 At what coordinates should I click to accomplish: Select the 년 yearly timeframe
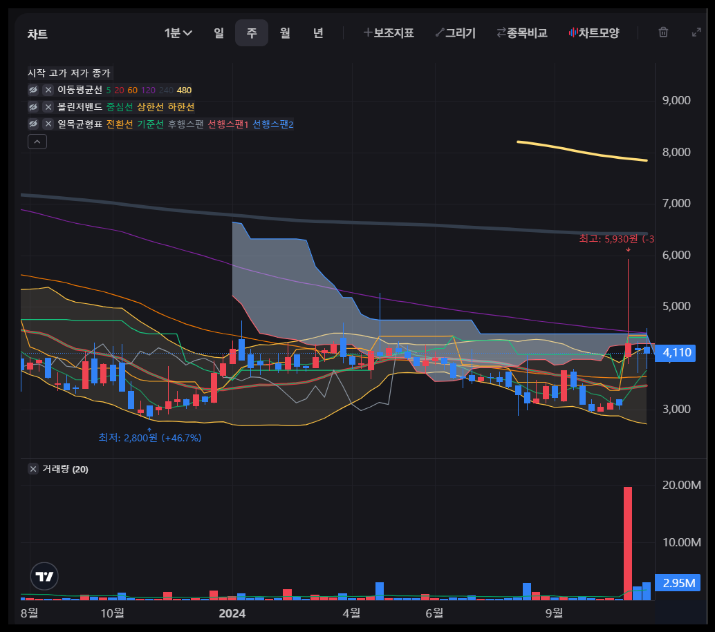coord(318,32)
